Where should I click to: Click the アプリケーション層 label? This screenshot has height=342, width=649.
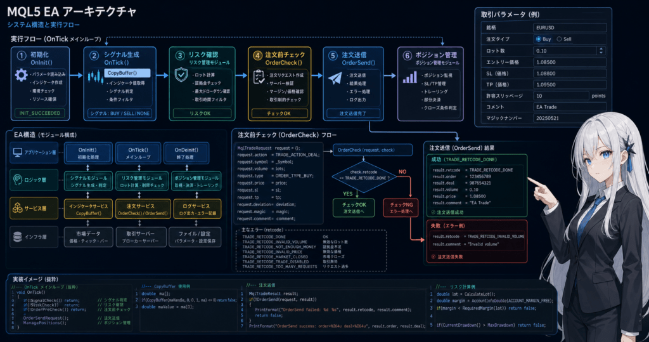(40, 152)
